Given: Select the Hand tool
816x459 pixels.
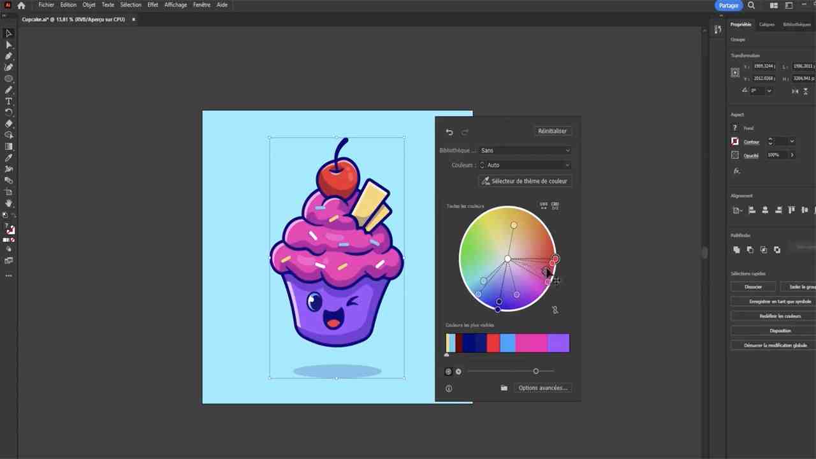Looking at the screenshot, I should 9,203.
